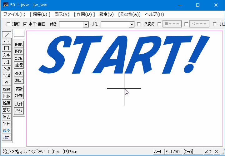Select the line drawing tool
The height and width of the screenshot is (156, 225).
coord(7,34)
